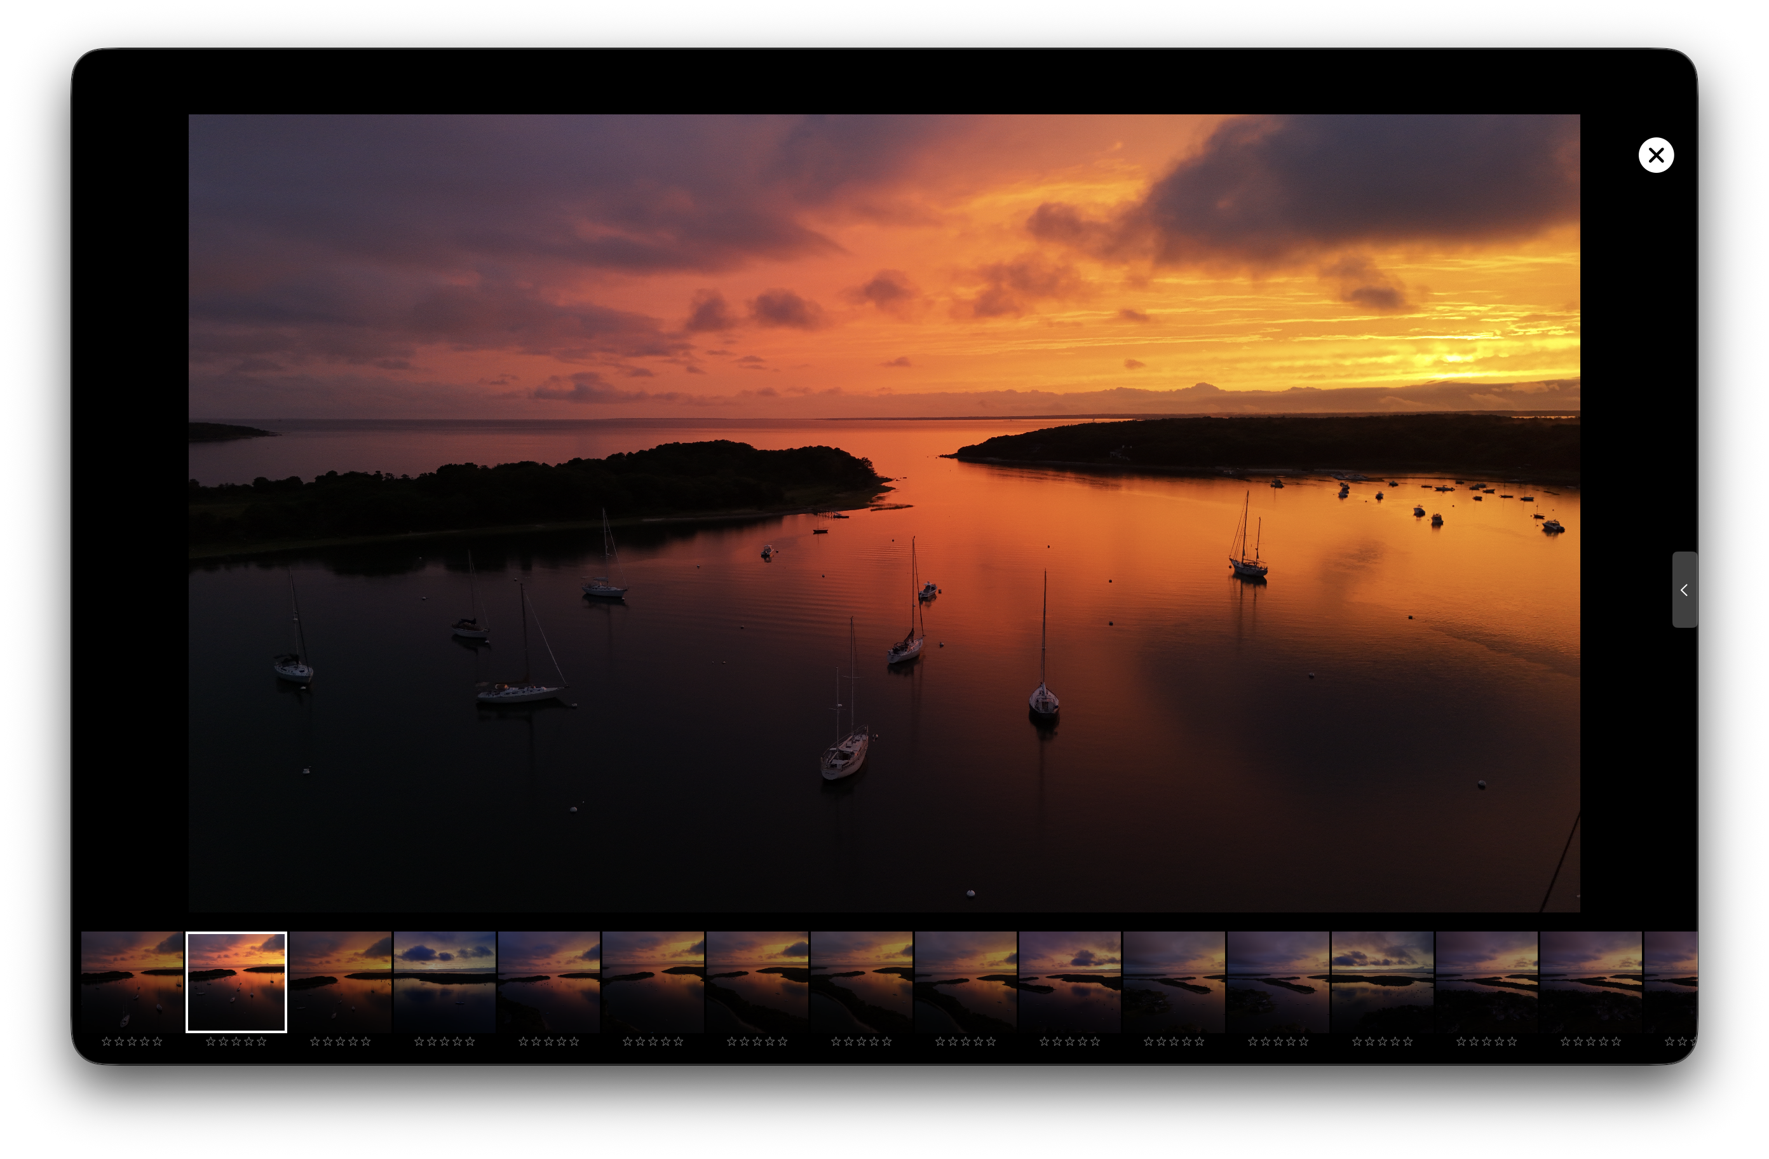The height and width of the screenshot is (1159, 1769).
Task: Select the first thumbnail in the filmstrip
Action: pyautogui.click(x=132, y=981)
